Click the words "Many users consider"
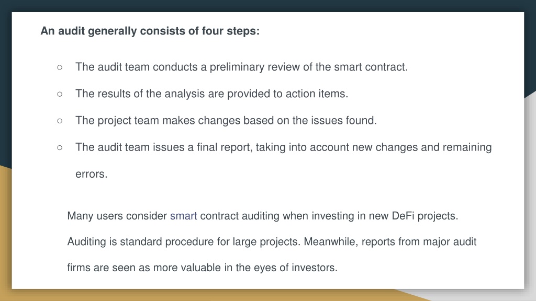536x301 pixels. pyautogui.click(x=117, y=216)
